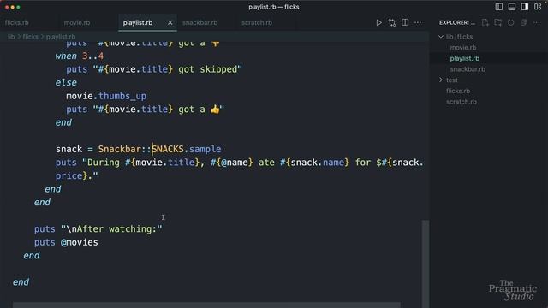Switch to the snackbar.rb tab
This screenshot has height=308, width=548.
pos(200,23)
